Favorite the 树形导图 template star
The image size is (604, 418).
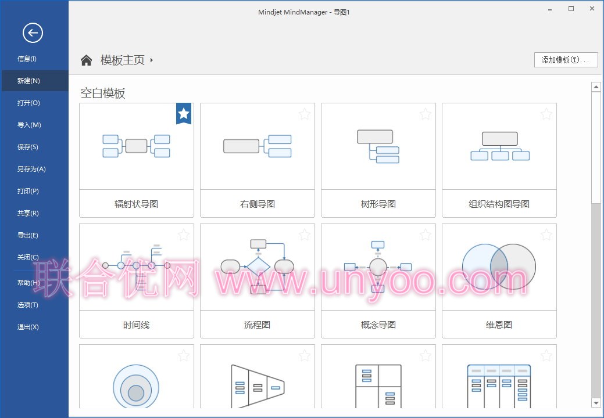coord(426,114)
